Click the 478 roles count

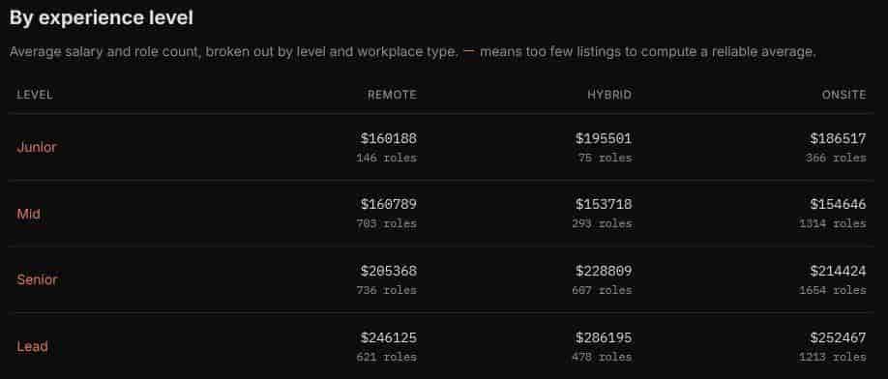(x=602, y=357)
